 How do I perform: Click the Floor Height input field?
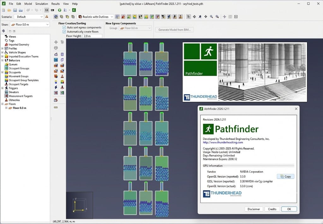coord(92,36)
